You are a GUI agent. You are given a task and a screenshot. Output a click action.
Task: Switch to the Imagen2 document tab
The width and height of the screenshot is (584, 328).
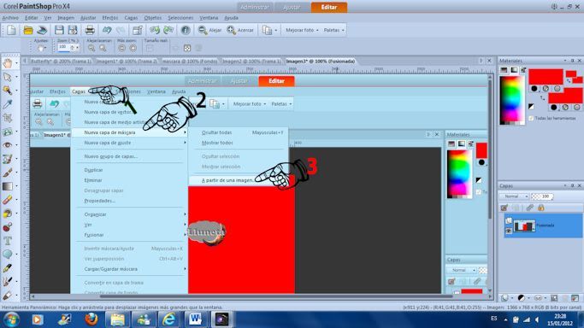tap(251, 61)
